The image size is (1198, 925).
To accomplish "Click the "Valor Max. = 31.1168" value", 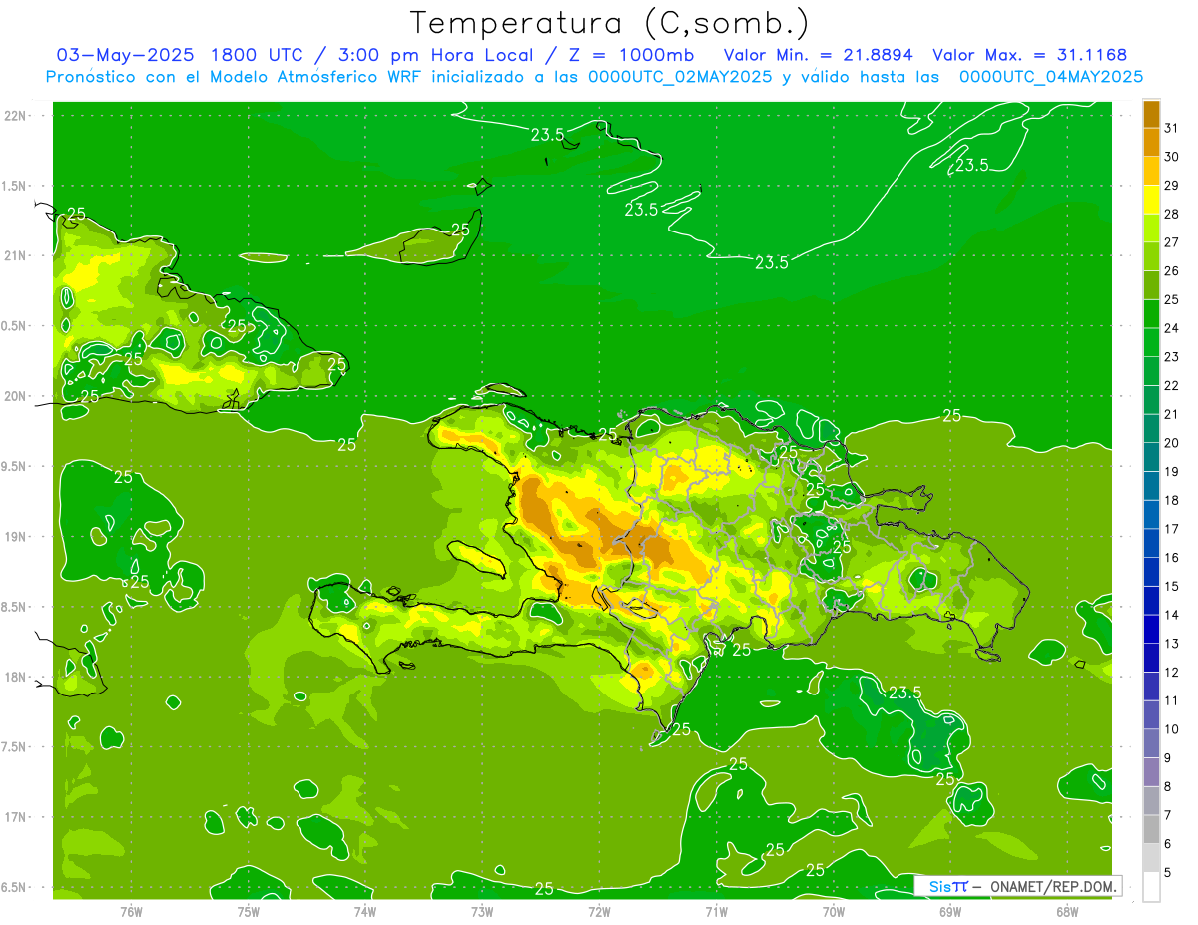I will point(1030,55).
